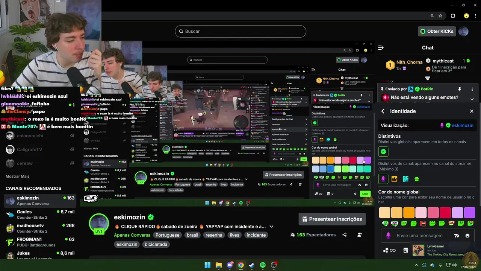Open Nith_Chorna leaderboard entry
Image resolution: width=481 pixels, height=271 pixels.
click(x=404, y=65)
